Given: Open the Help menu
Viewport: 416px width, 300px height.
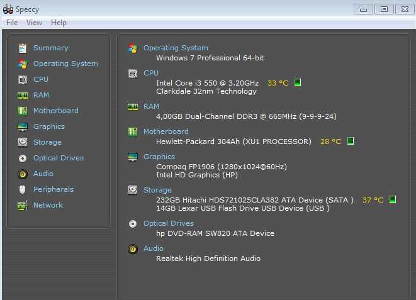Looking at the screenshot, I should (x=59, y=23).
